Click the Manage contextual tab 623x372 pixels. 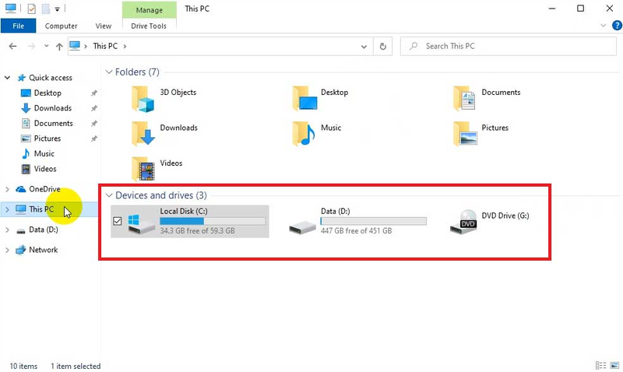[149, 10]
